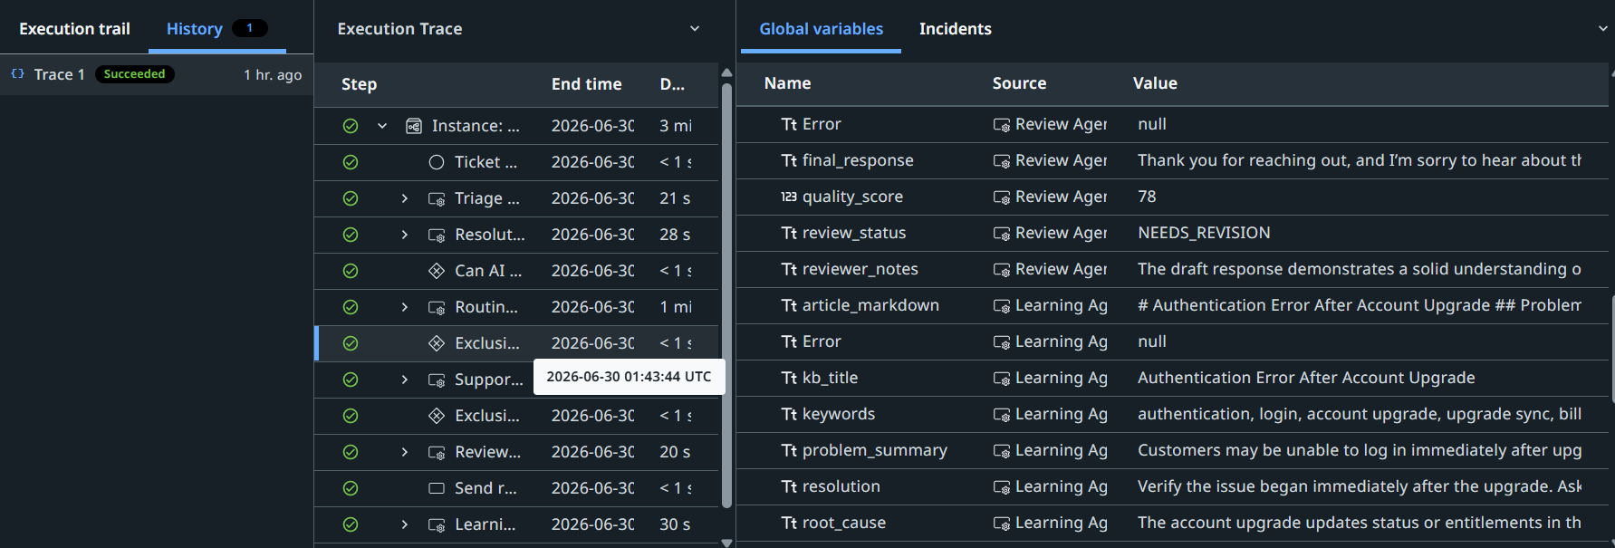The width and height of the screenshot is (1615, 548).
Task: Click the Succeeded status badge
Action: click(134, 74)
